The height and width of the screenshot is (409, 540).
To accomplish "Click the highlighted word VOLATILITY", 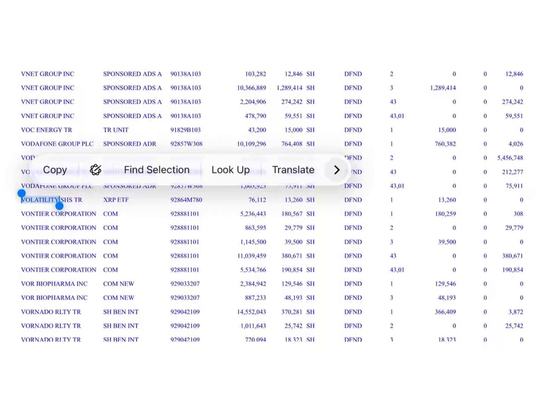I will [x=40, y=200].
